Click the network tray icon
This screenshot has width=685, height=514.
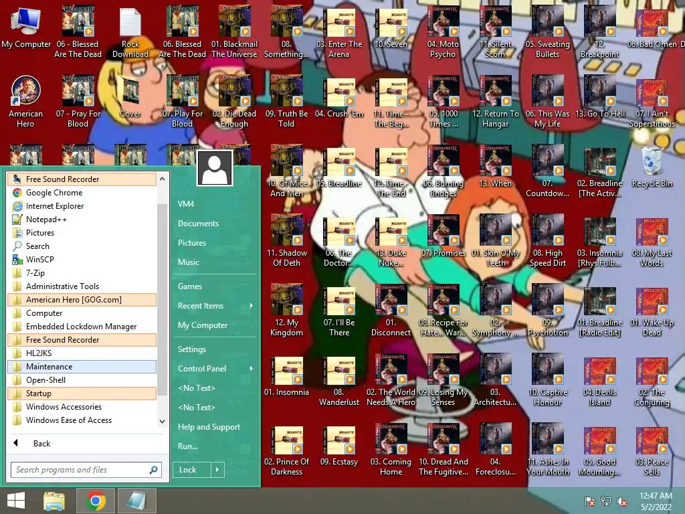606,501
